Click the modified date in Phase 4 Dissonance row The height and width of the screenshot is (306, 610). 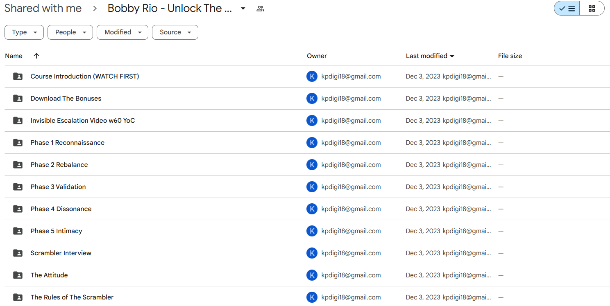click(423, 209)
